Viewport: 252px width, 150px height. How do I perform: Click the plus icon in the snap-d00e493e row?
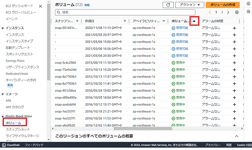(234, 98)
